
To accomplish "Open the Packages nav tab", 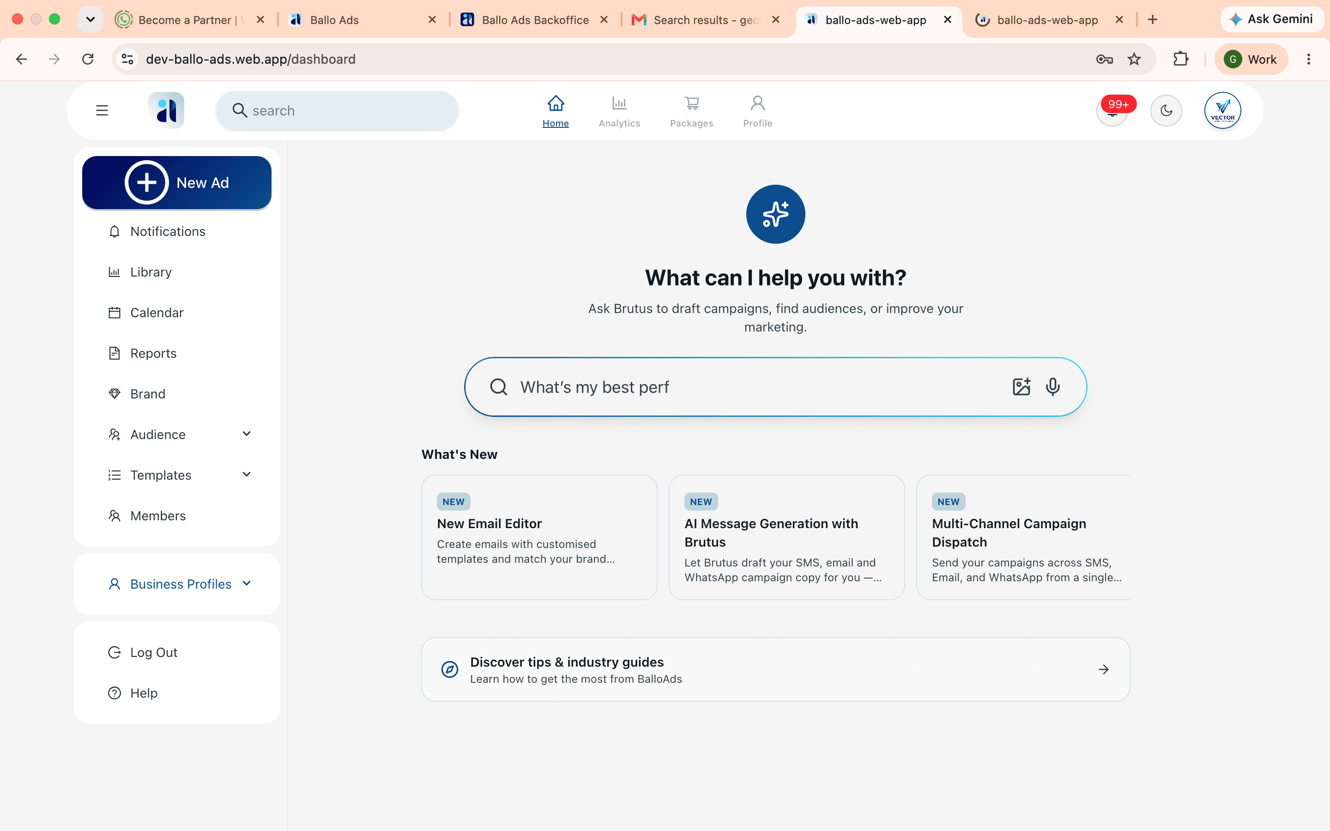I will click(x=691, y=112).
